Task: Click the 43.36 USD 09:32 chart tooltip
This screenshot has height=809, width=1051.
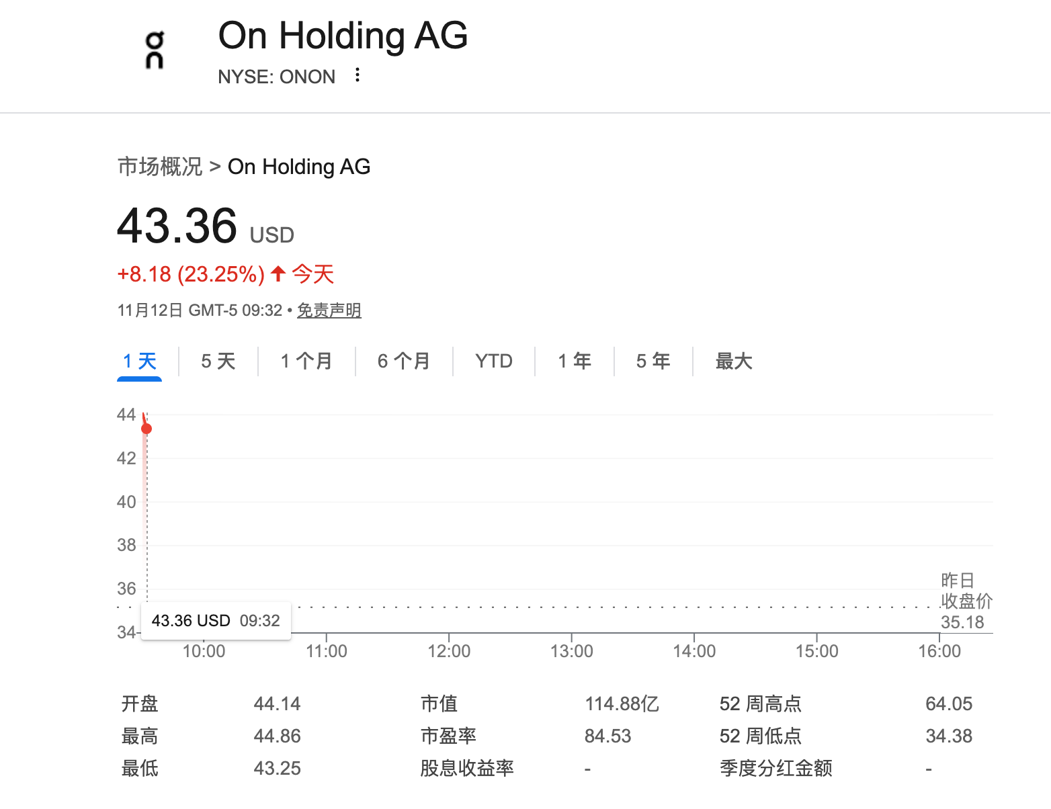Action: (216, 621)
